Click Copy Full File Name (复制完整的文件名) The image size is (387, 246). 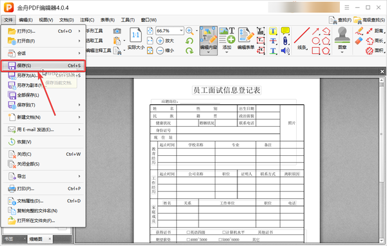(43, 211)
